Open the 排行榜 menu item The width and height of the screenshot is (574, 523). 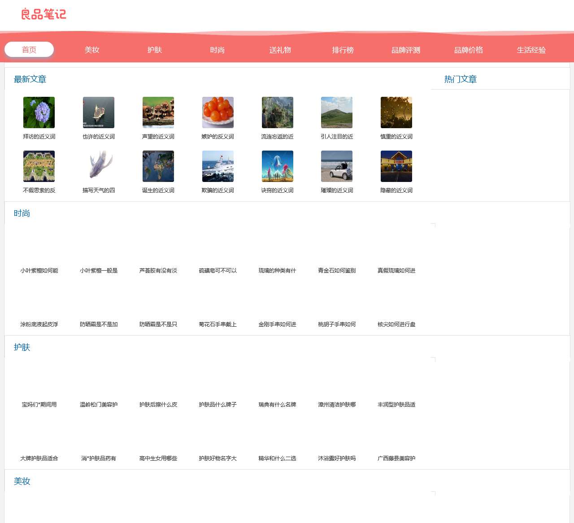[343, 50]
